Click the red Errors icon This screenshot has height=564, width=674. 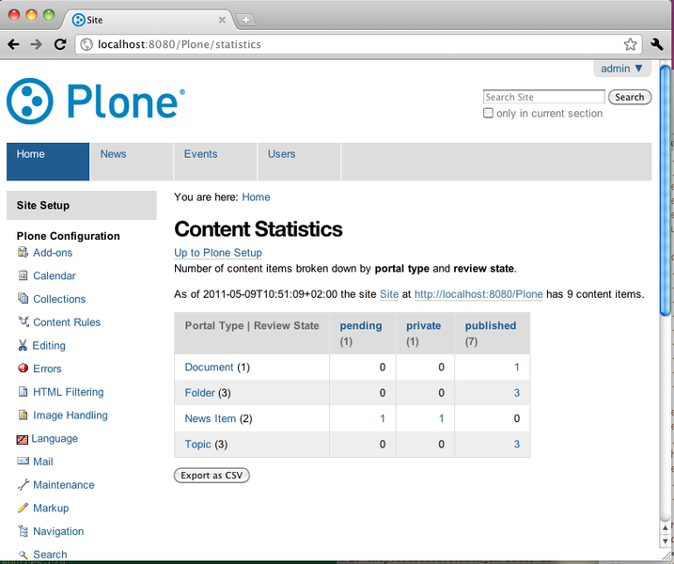click(x=24, y=368)
